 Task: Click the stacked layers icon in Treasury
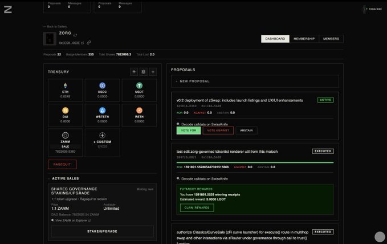tap(144, 72)
